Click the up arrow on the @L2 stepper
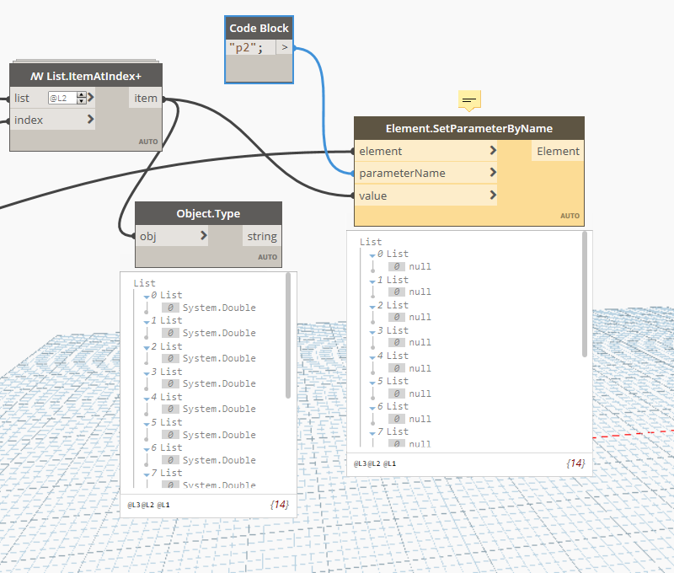The height and width of the screenshot is (573, 674). [80, 94]
